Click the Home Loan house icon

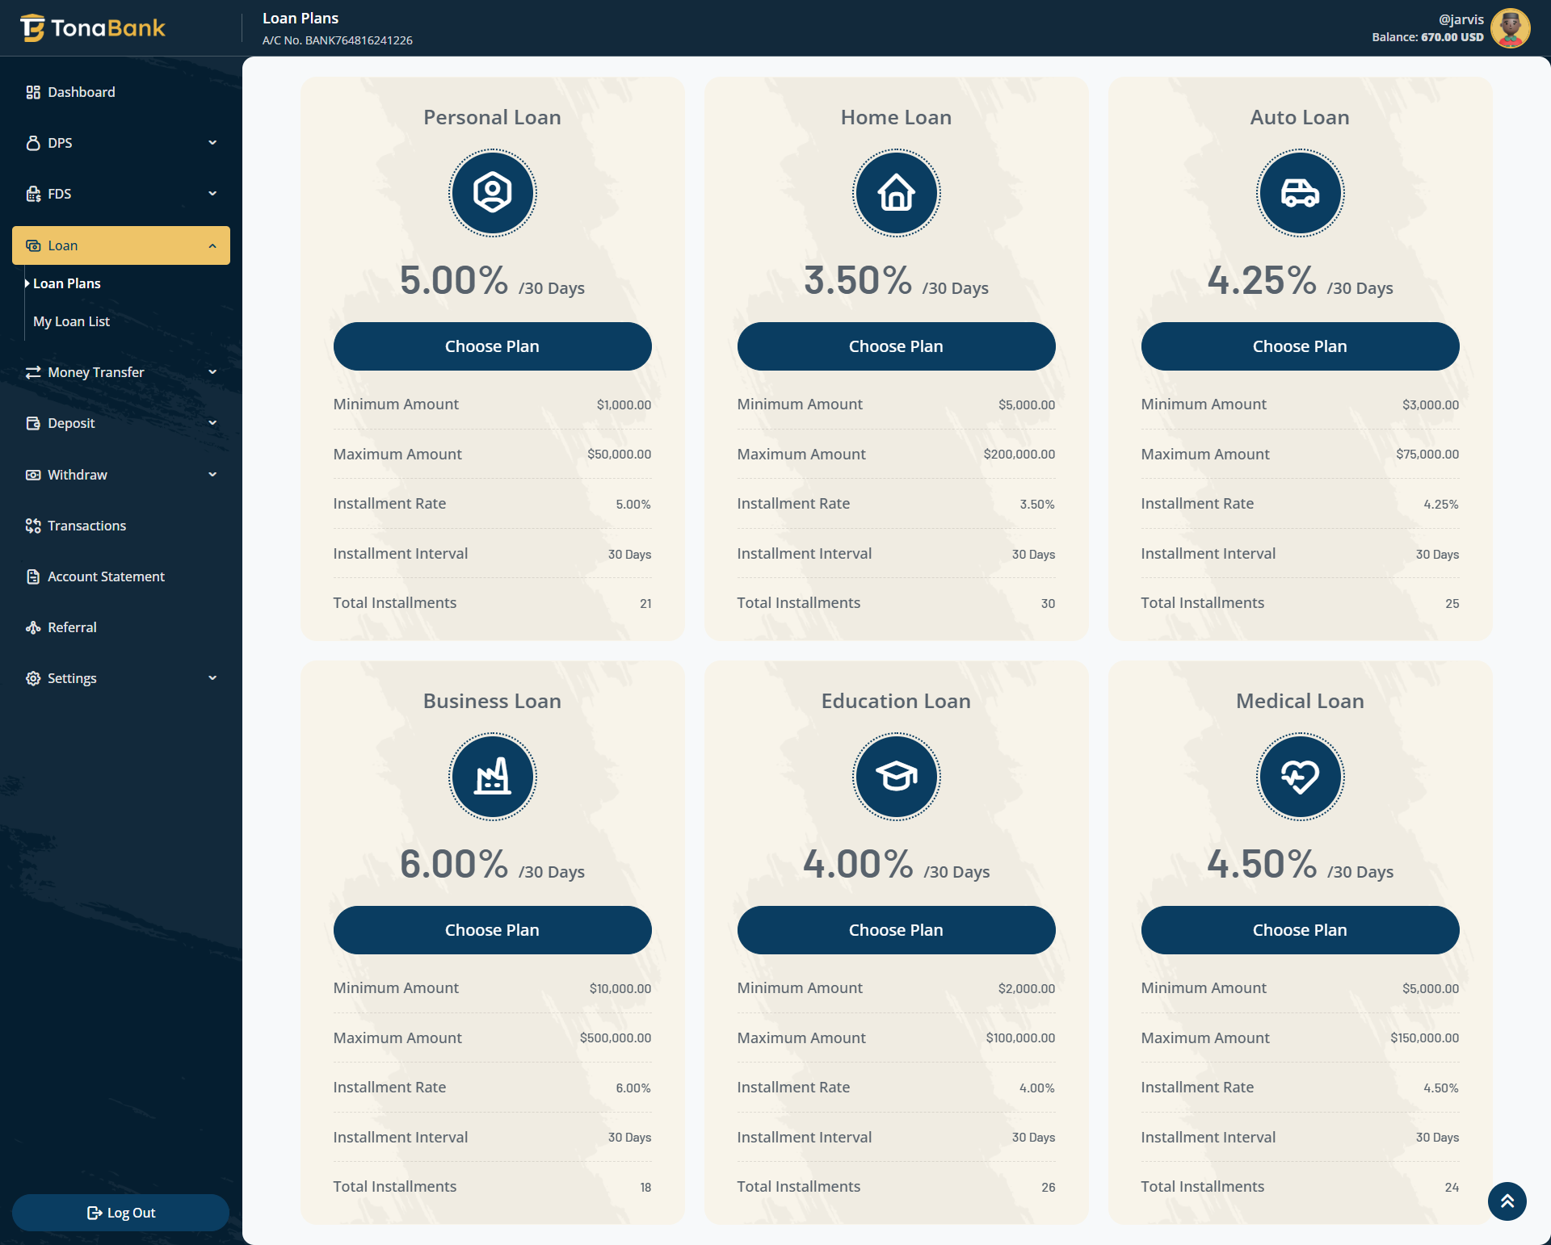tap(896, 193)
